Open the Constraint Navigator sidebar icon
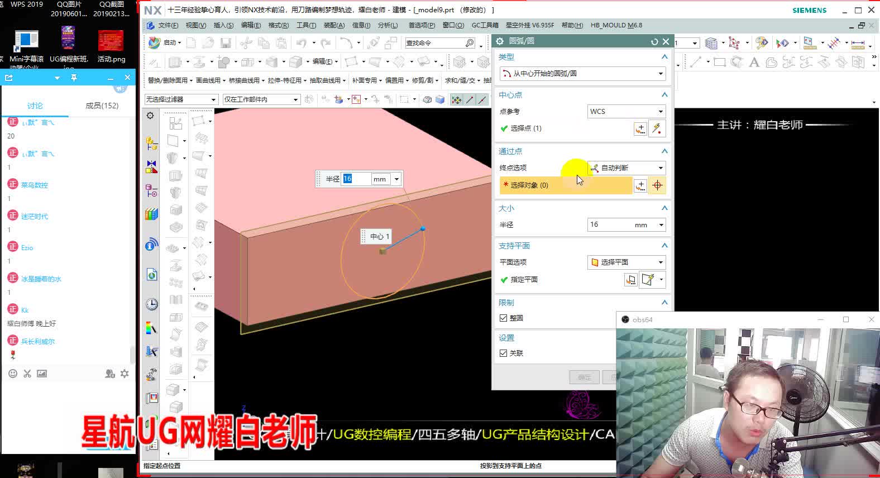880x478 pixels. coord(151,166)
